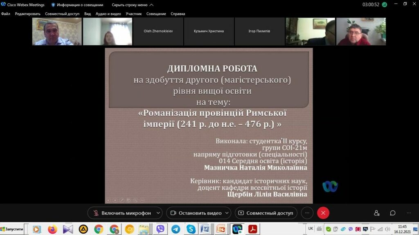Click the red leave meeting button
The height and width of the screenshot is (235, 419).
pyautogui.click(x=323, y=213)
